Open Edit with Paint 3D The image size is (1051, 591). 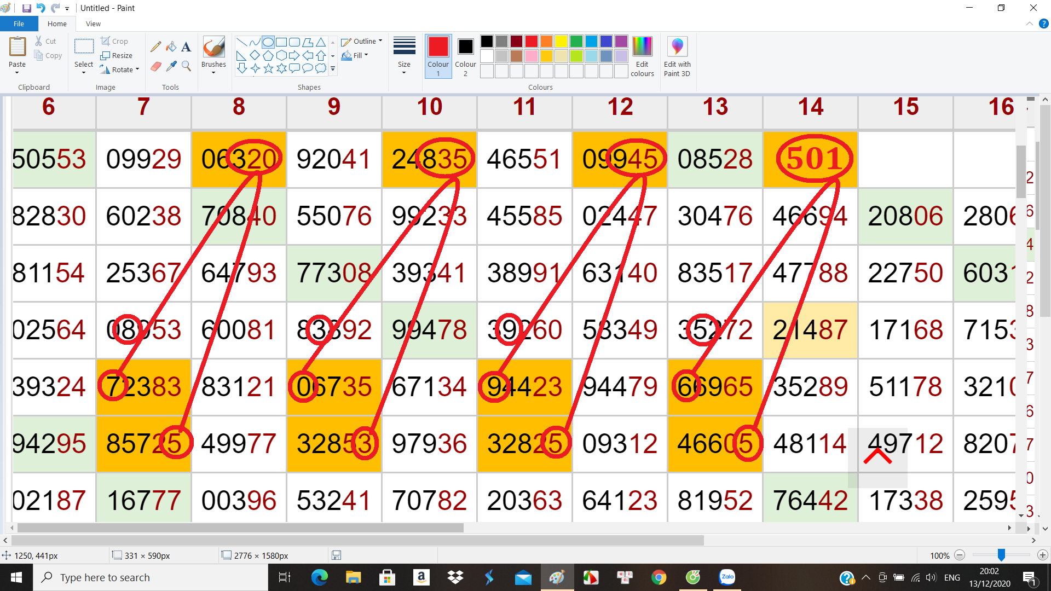(677, 56)
